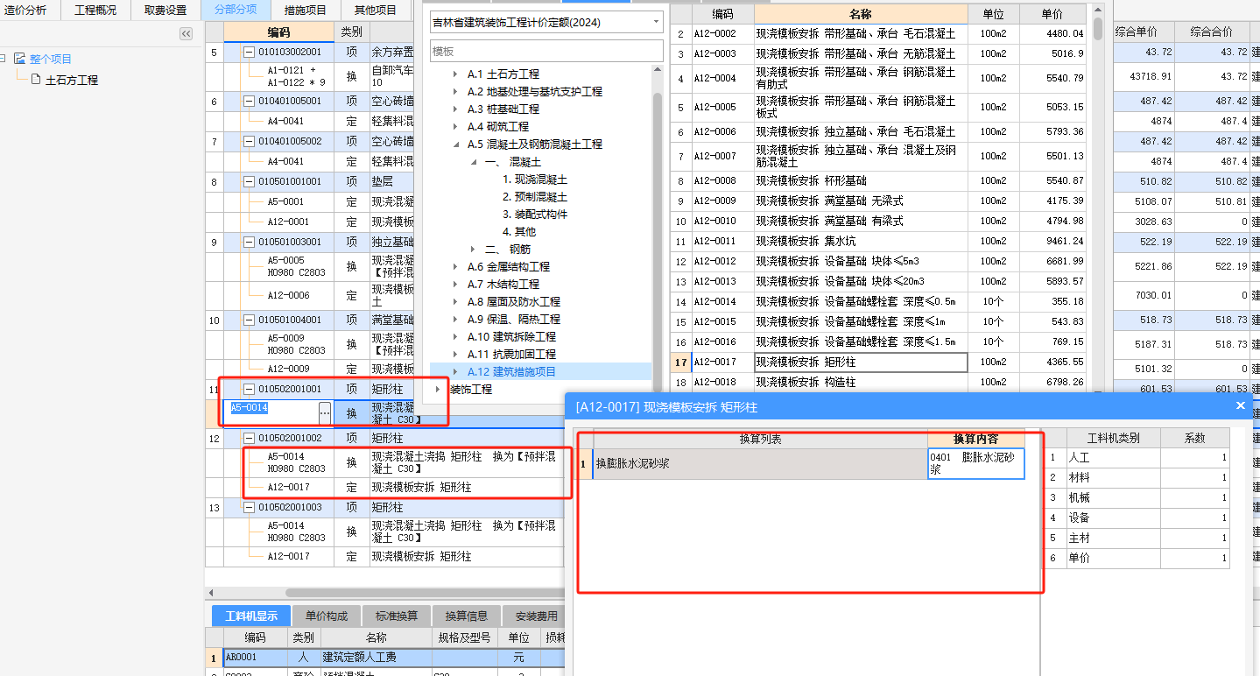Viewport: 1260px width, 676px height.
Task: Click the A5-0014 code edit field
Action: tap(272, 412)
